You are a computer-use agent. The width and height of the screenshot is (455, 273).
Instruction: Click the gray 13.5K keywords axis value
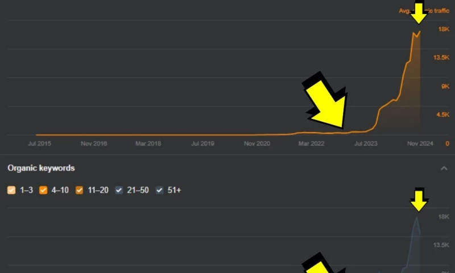pyautogui.click(x=441, y=245)
